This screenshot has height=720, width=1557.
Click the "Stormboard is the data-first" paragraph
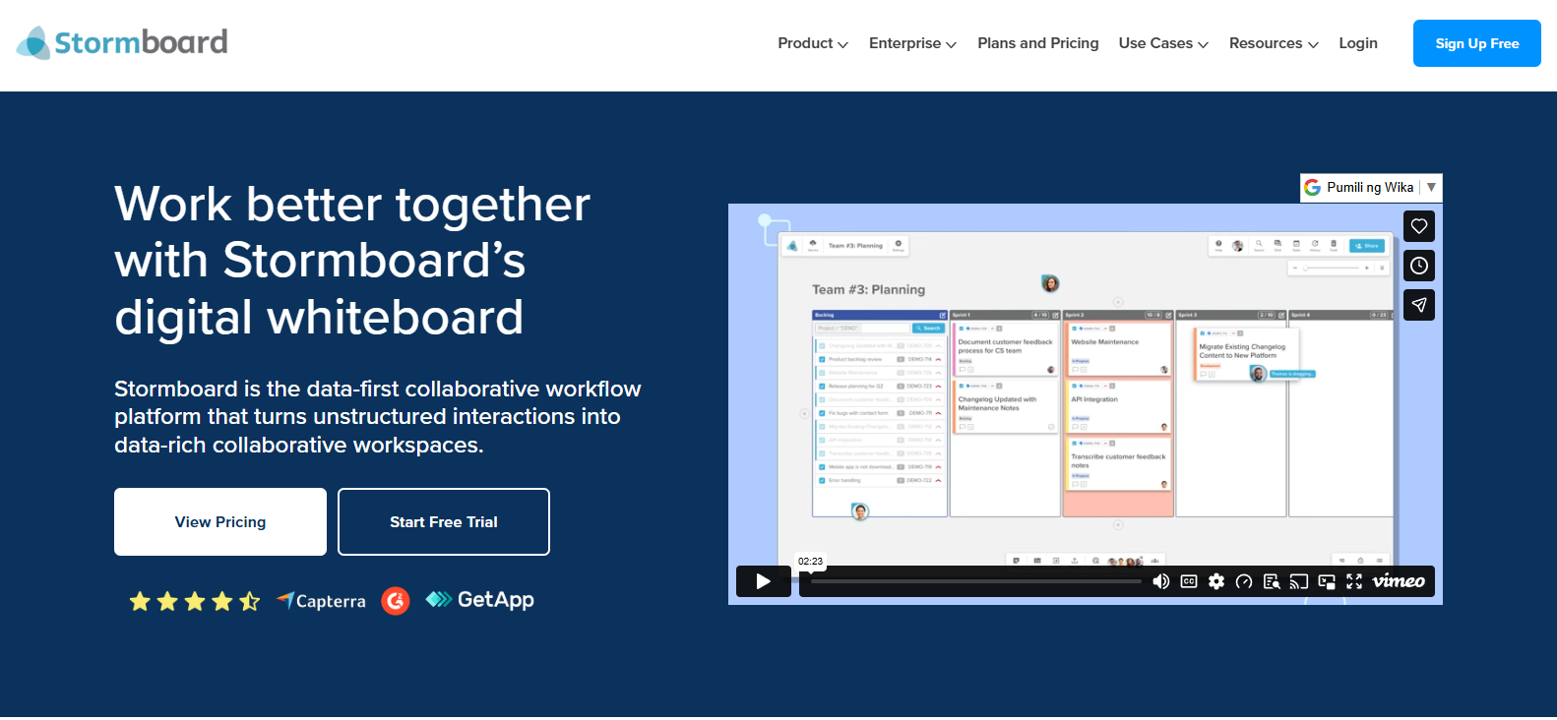[x=378, y=417]
